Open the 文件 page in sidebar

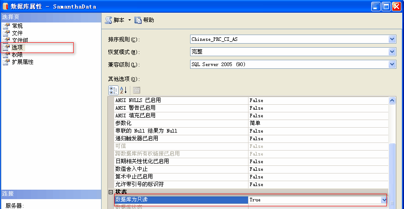pos(17,33)
